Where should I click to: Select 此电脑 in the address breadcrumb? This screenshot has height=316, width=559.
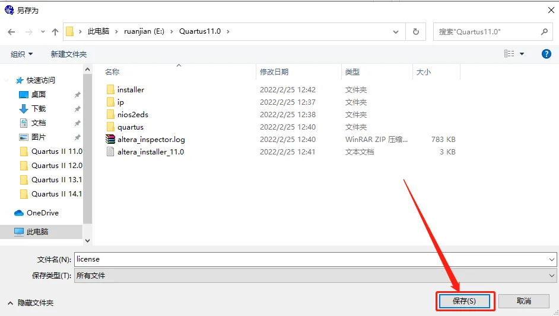(x=99, y=31)
